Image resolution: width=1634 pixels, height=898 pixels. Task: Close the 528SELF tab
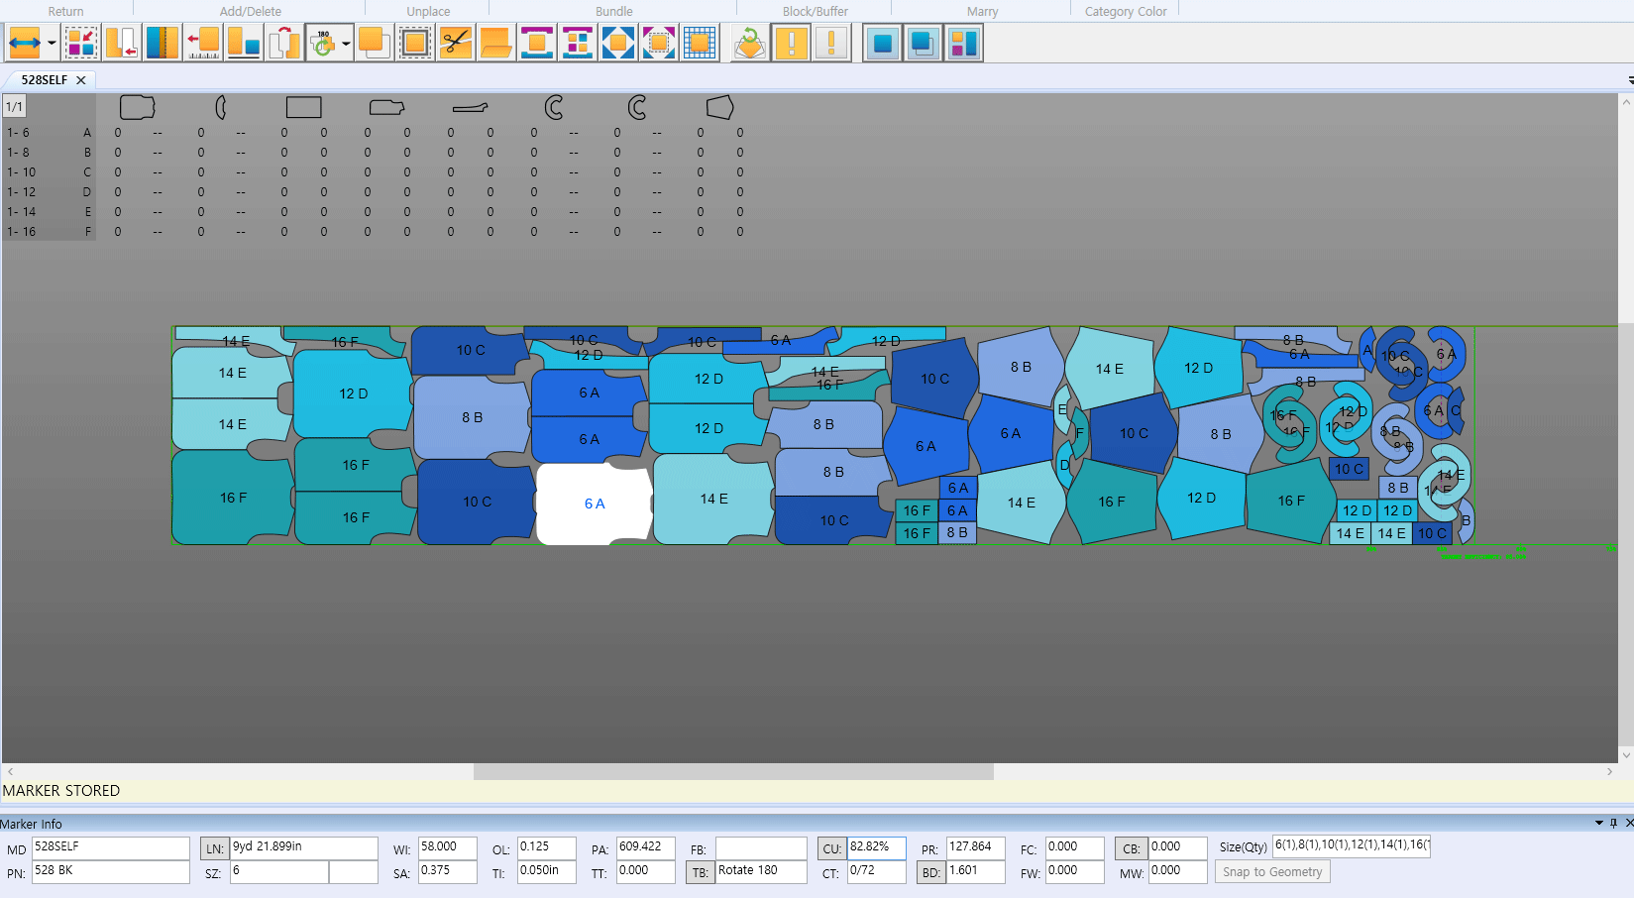point(81,80)
